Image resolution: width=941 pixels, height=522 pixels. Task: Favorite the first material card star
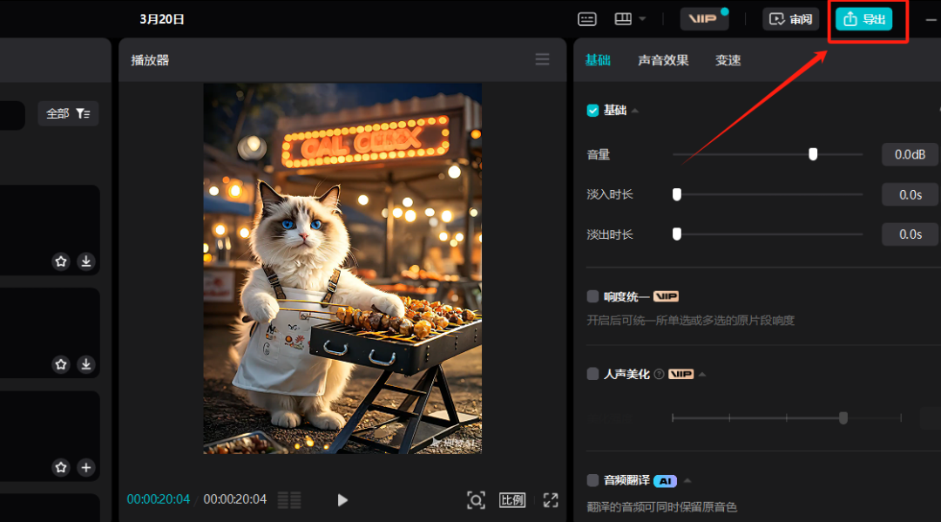coord(61,261)
